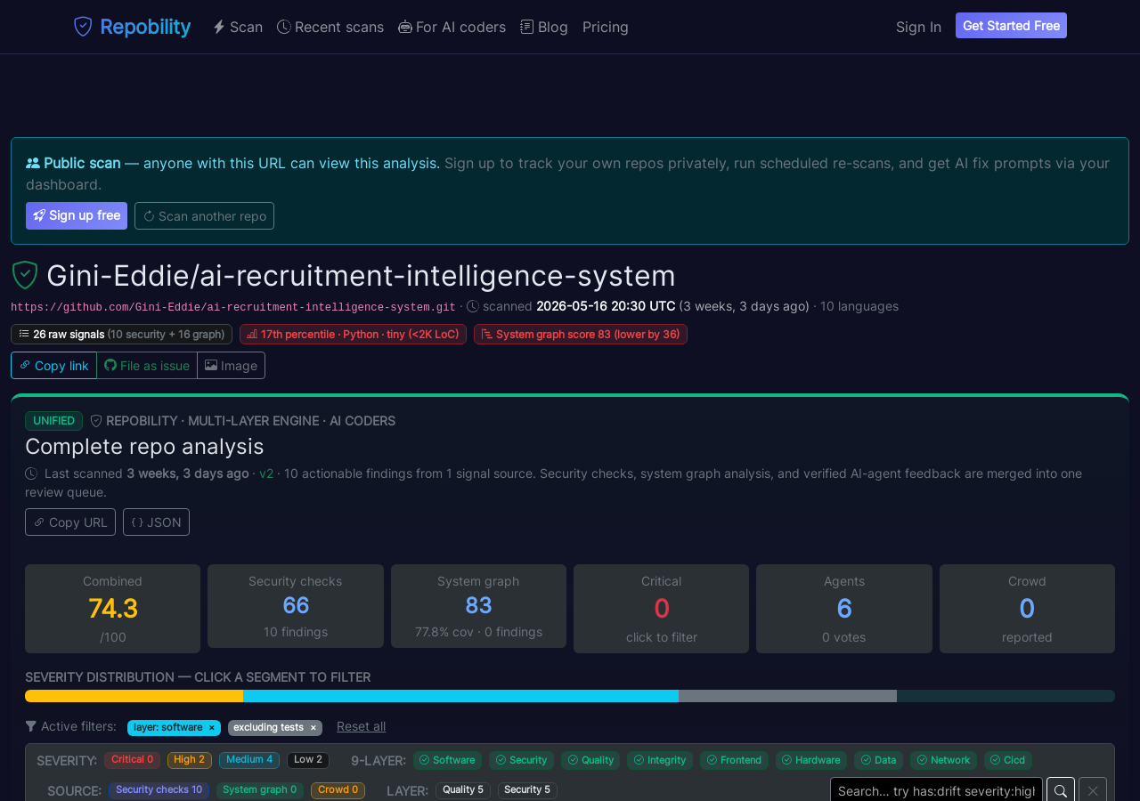Remove the layer: software filter

pyautogui.click(x=211, y=728)
